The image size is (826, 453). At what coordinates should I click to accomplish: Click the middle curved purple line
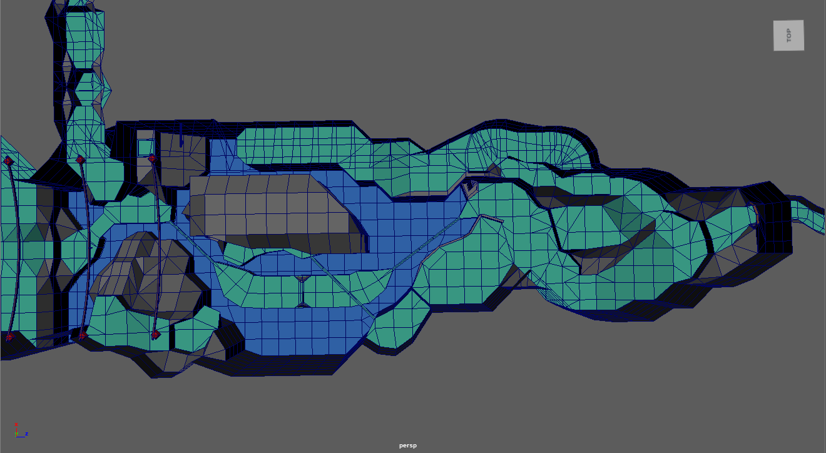pyautogui.click(x=87, y=250)
